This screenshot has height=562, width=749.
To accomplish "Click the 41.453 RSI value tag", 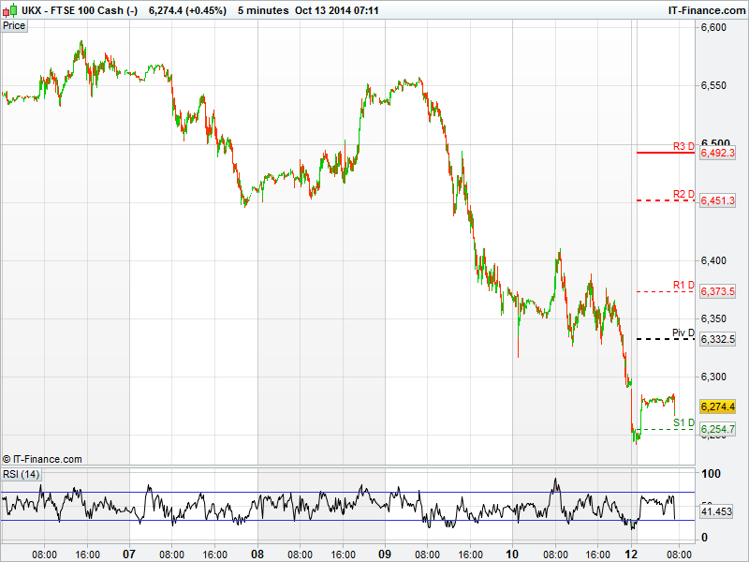I will 715,512.
